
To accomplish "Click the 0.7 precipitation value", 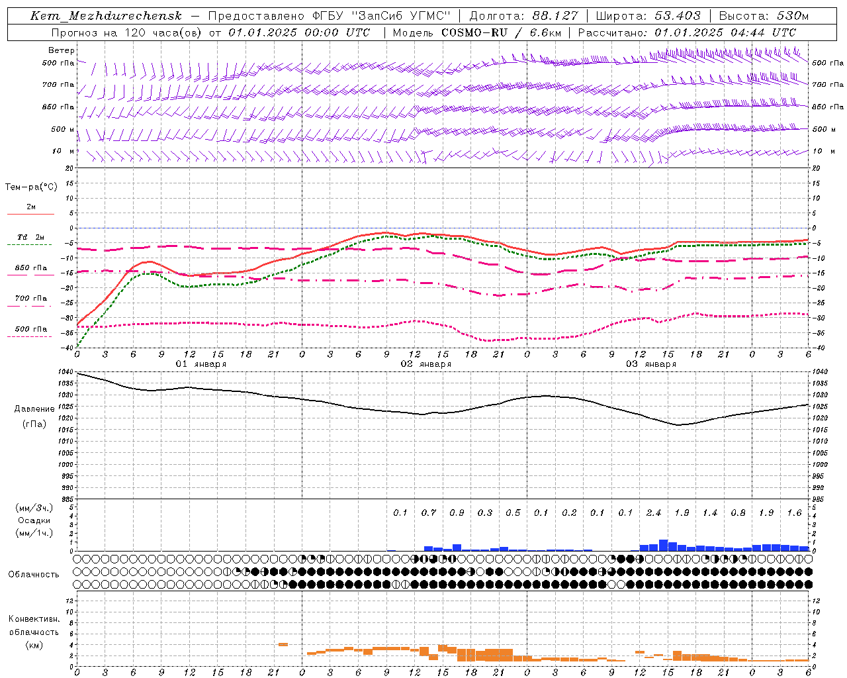I will (429, 512).
